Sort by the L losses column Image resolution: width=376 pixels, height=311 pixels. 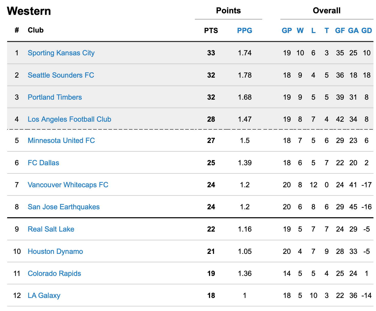(313, 30)
